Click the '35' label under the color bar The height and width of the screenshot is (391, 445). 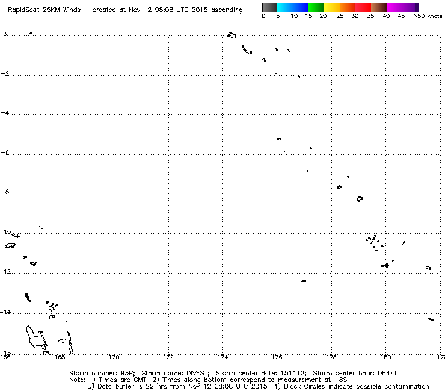pyautogui.click(x=370, y=16)
